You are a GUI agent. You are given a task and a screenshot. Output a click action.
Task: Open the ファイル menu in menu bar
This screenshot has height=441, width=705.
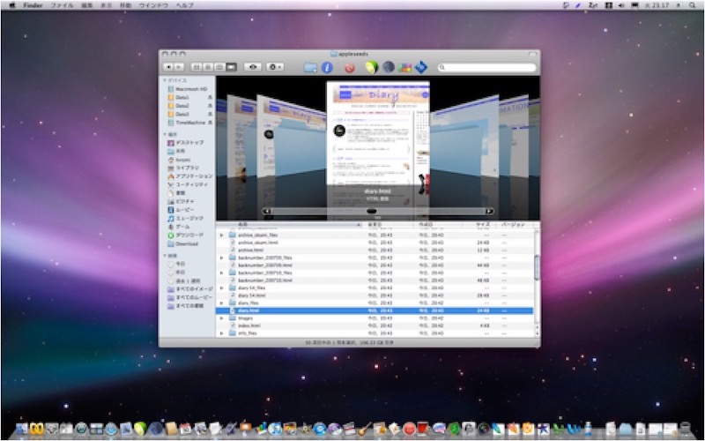63,5
